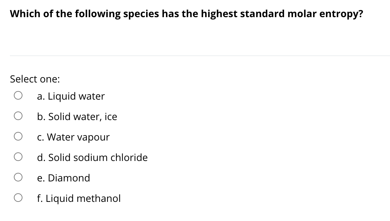Image resolution: width=390 pixels, height=221 pixels.
Task: Click the "b. Solid water, ice" label text
Action: point(77,116)
